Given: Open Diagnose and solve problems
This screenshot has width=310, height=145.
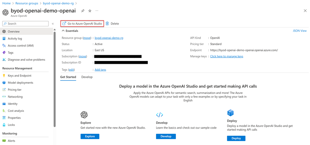Looking at the screenshot, I should pyautogui.click(x=27, y=59).
